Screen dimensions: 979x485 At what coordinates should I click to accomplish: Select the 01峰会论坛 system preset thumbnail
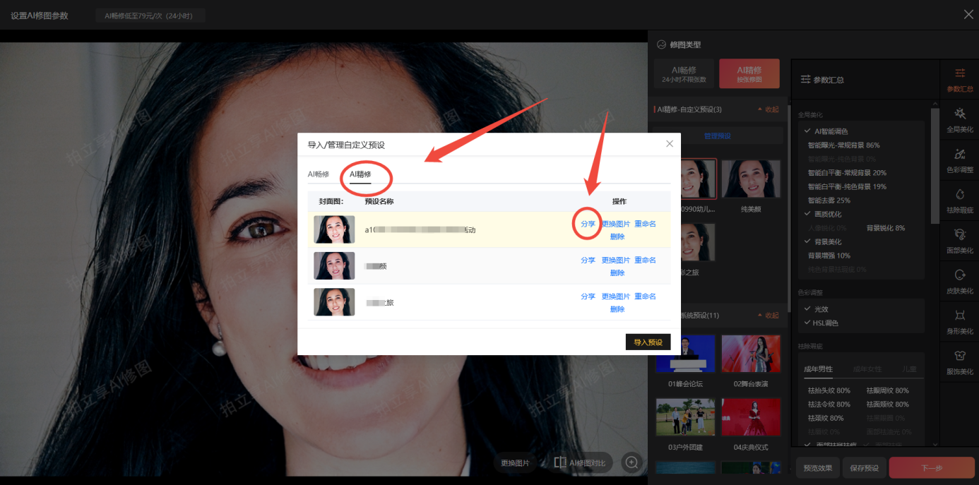click(685, 354)
